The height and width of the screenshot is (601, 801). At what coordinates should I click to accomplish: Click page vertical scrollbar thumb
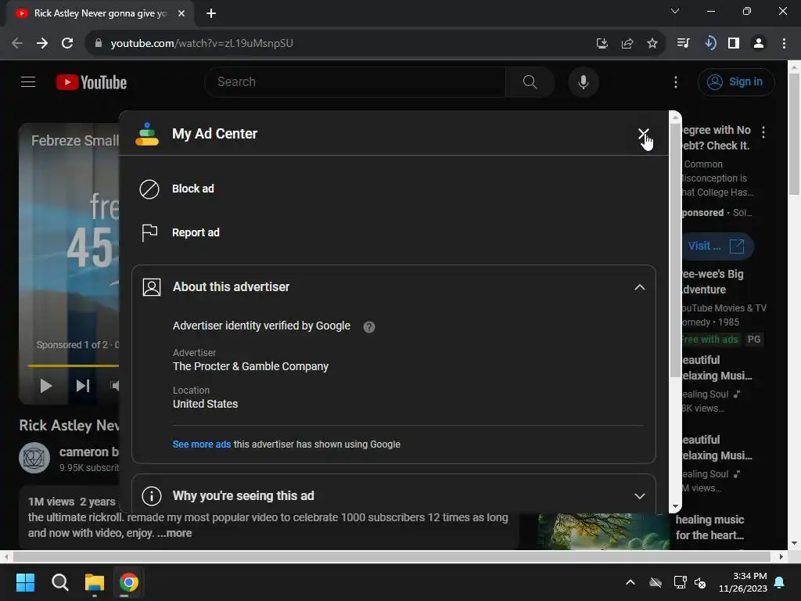pos(794,134)
